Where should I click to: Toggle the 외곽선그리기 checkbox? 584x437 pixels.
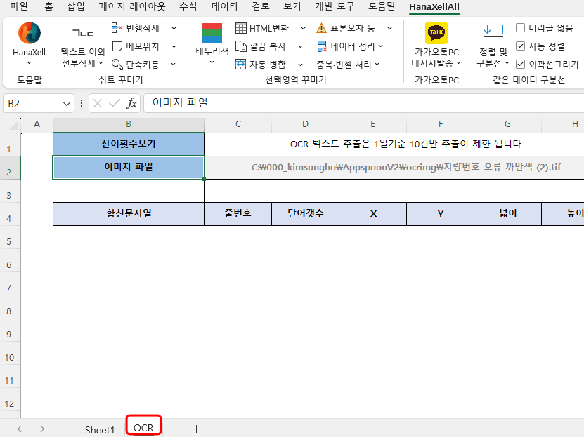[520, 65]
